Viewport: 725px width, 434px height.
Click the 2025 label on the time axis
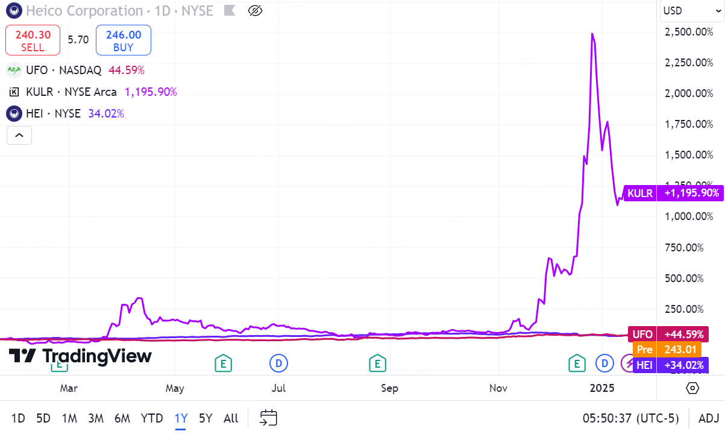[x=603, y=388]
